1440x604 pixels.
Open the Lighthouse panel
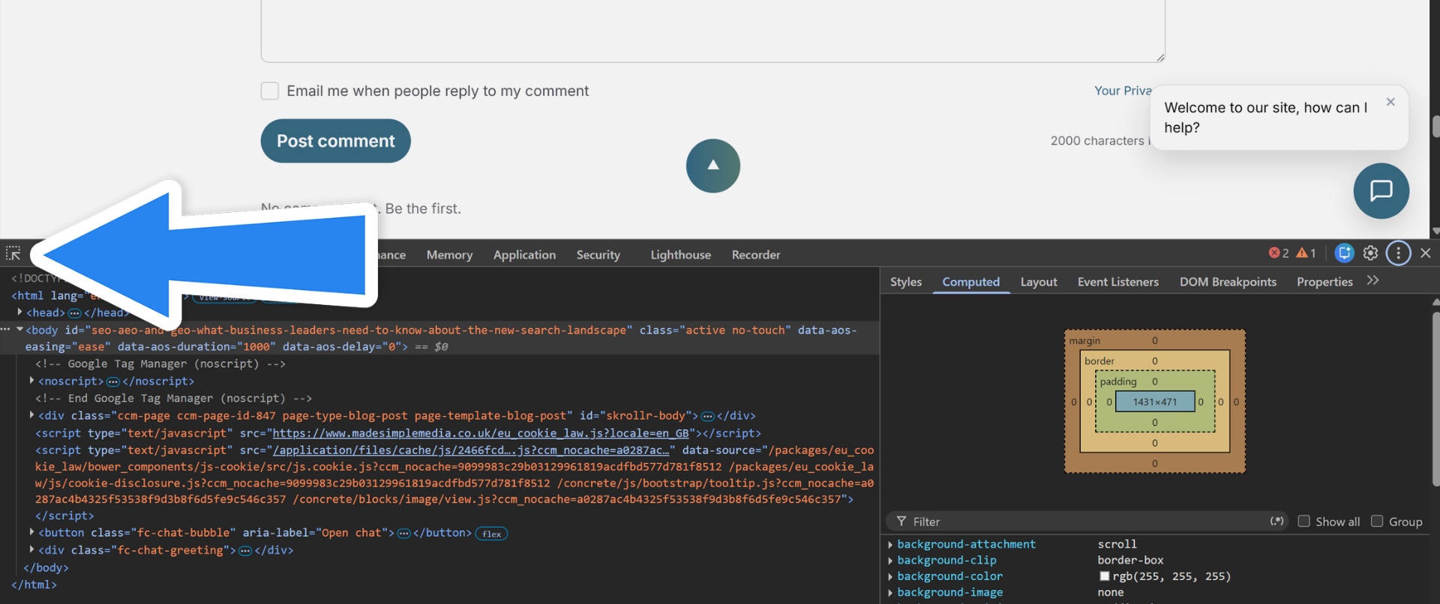tap(680, 255)
